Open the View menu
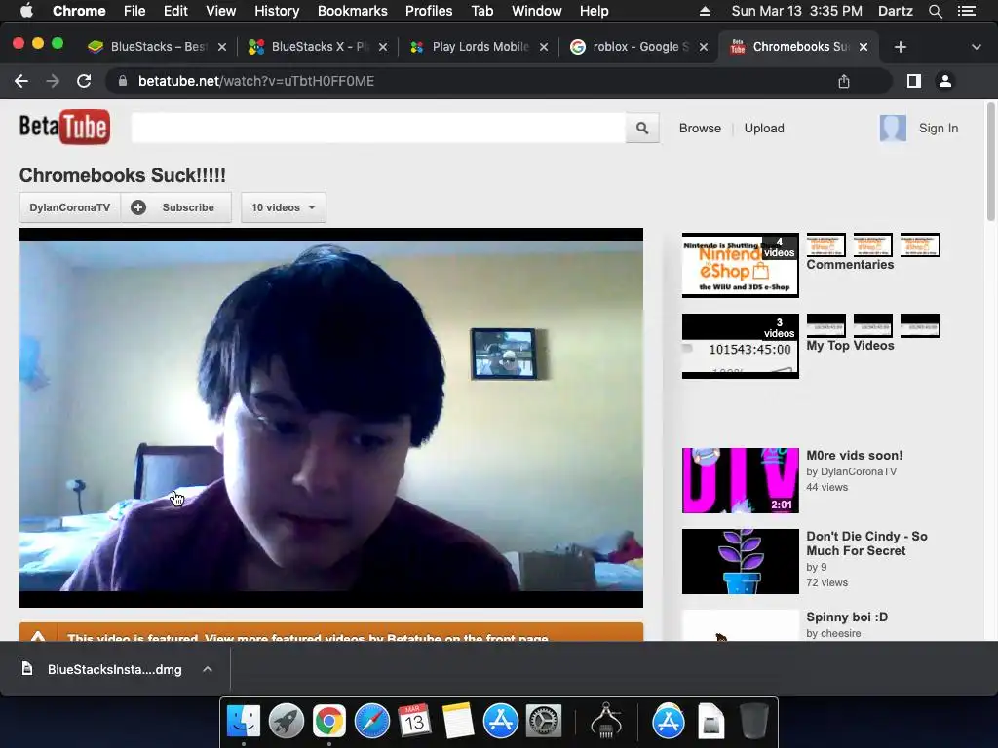This screenshot has height=748, width=998. [x=221, y=11]
